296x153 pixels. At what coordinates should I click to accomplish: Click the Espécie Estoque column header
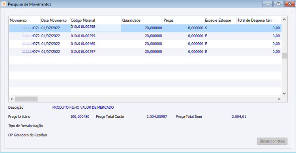click(220, 21)
